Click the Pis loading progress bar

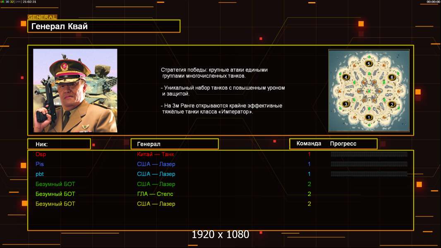coord(369,164)
